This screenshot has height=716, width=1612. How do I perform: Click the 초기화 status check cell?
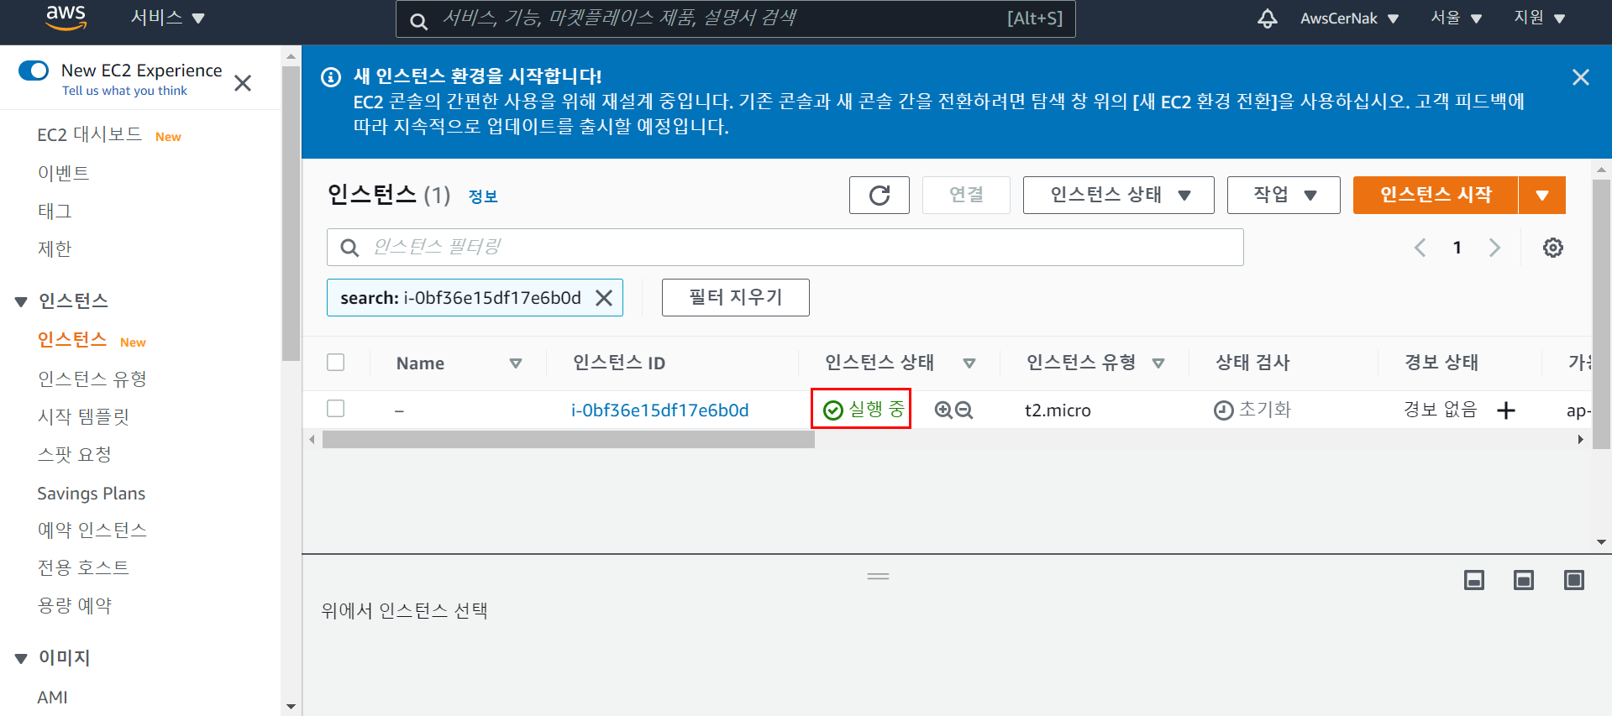1252,410
